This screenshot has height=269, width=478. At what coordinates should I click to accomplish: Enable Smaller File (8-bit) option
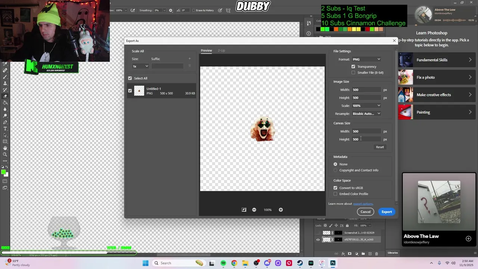(353, 72)
